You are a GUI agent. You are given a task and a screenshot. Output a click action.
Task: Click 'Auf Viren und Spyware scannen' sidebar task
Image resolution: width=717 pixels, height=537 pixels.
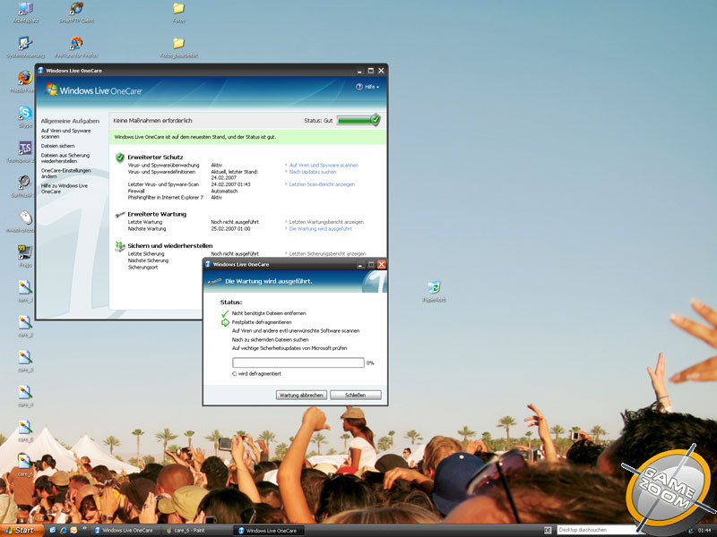tap(65, 133)
